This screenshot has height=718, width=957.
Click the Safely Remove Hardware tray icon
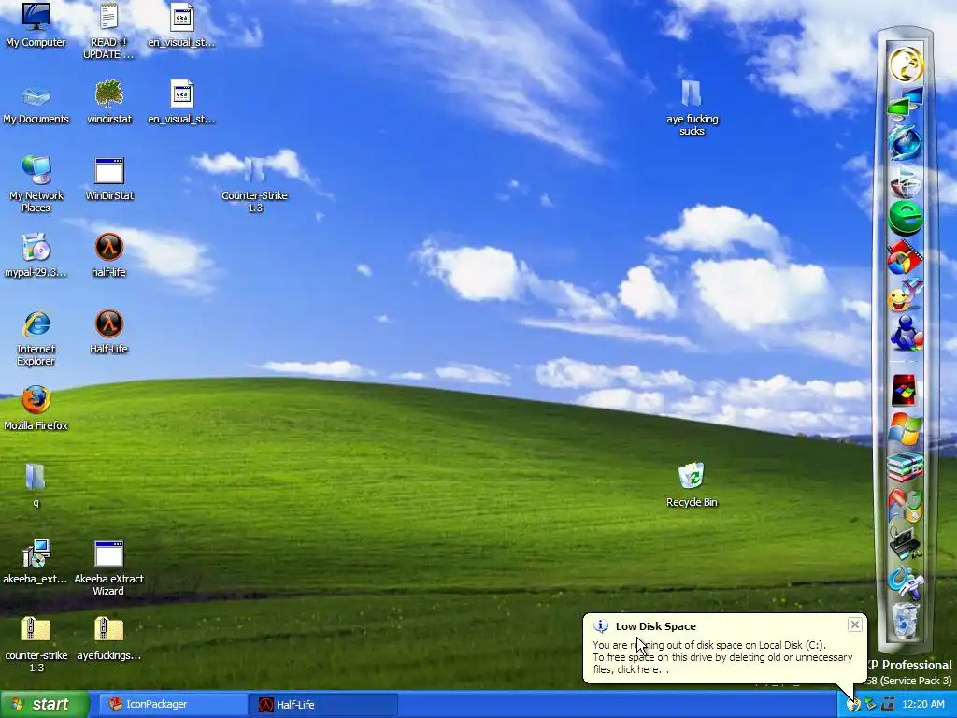pos(870,704)
